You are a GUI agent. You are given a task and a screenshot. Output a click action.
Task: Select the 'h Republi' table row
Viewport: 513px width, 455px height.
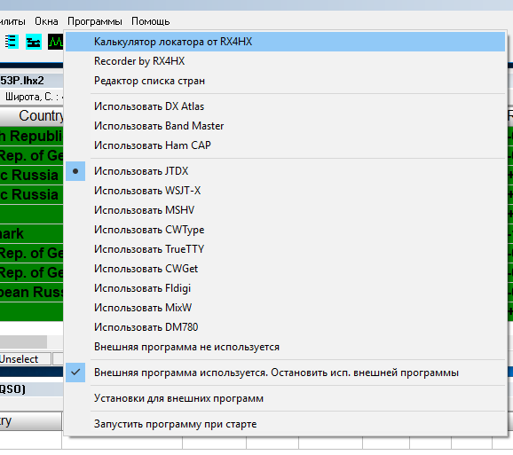point(32,137)
